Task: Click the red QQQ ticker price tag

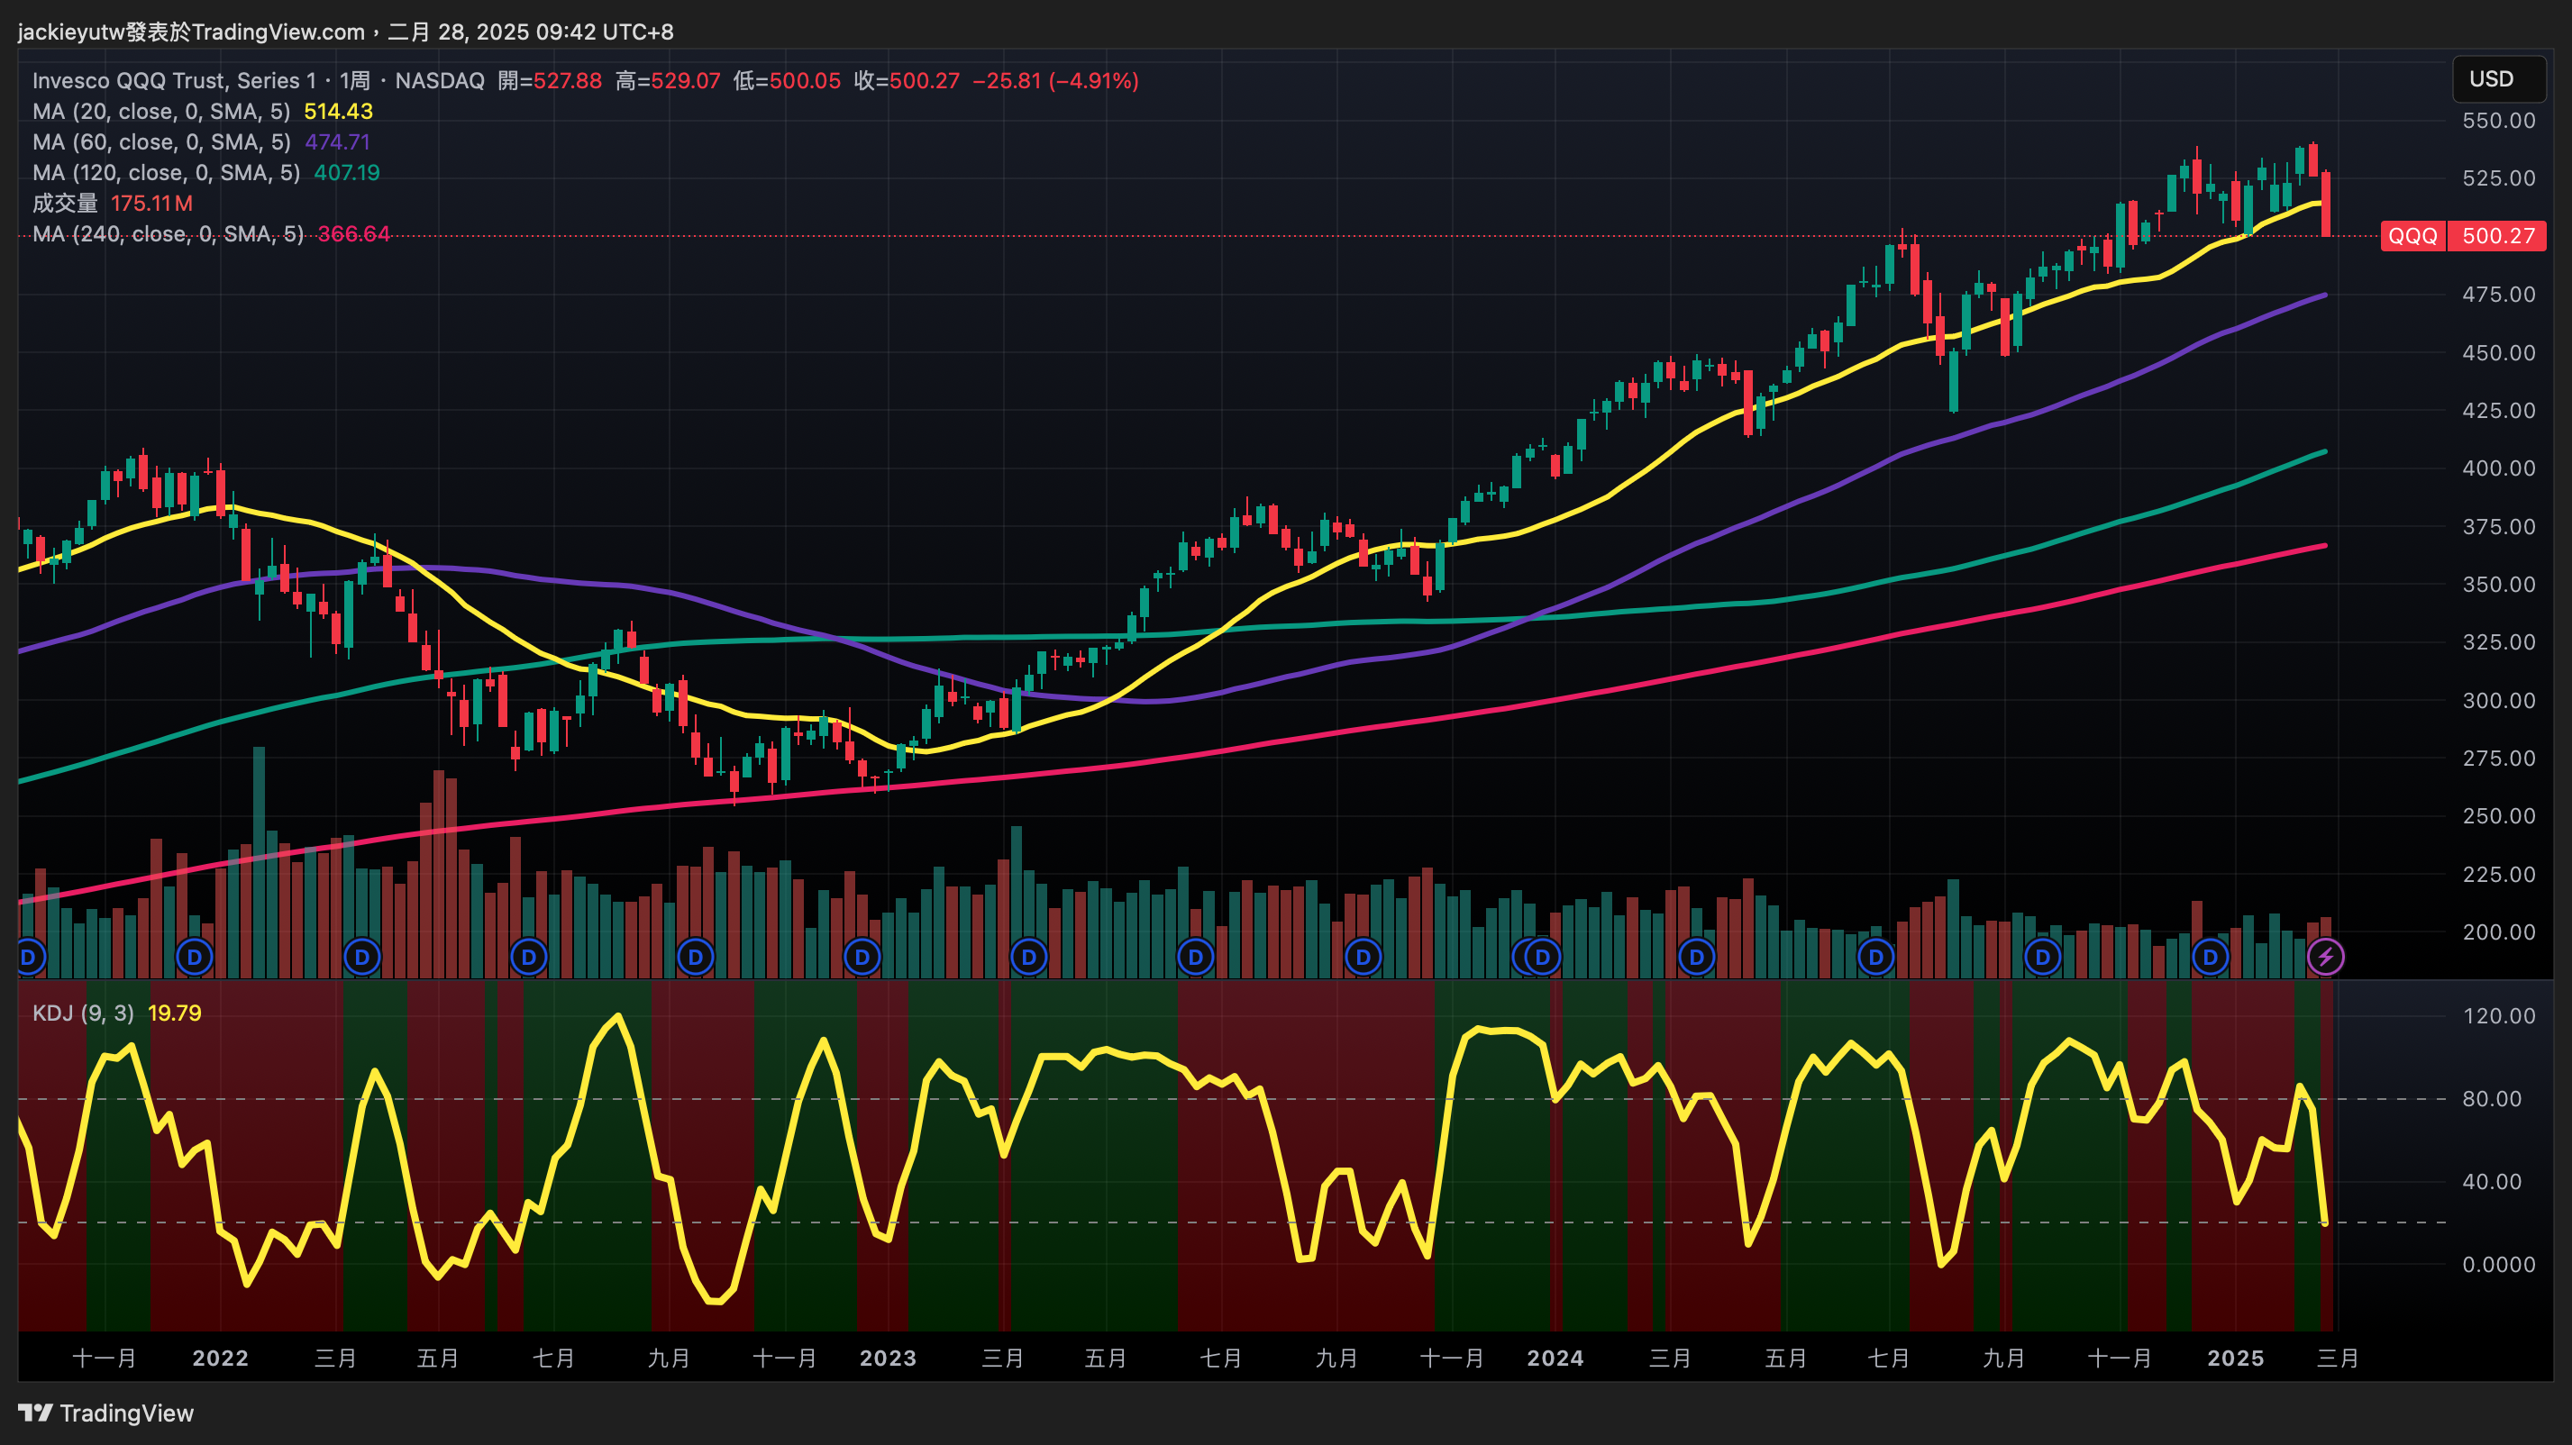Action: (2412, 237)
